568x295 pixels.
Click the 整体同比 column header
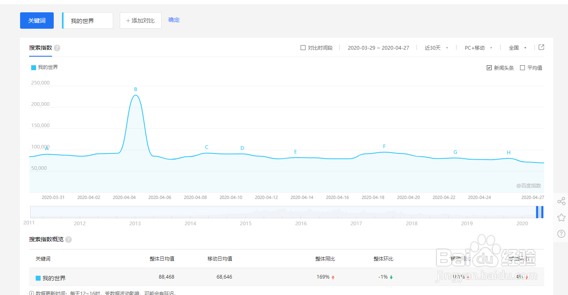pos(325,259)
